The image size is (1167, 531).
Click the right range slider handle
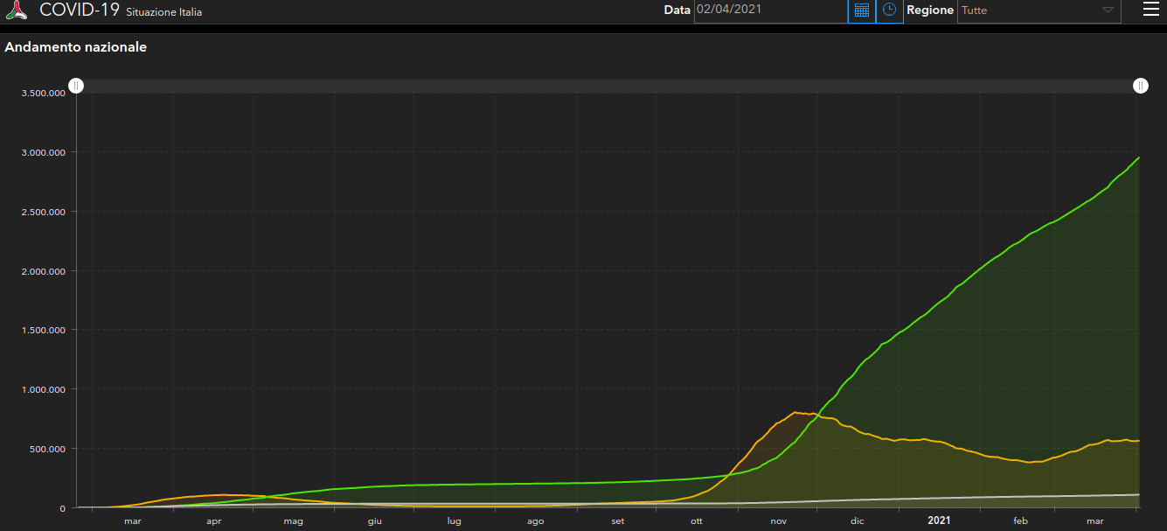click(x=1141, y=86)
